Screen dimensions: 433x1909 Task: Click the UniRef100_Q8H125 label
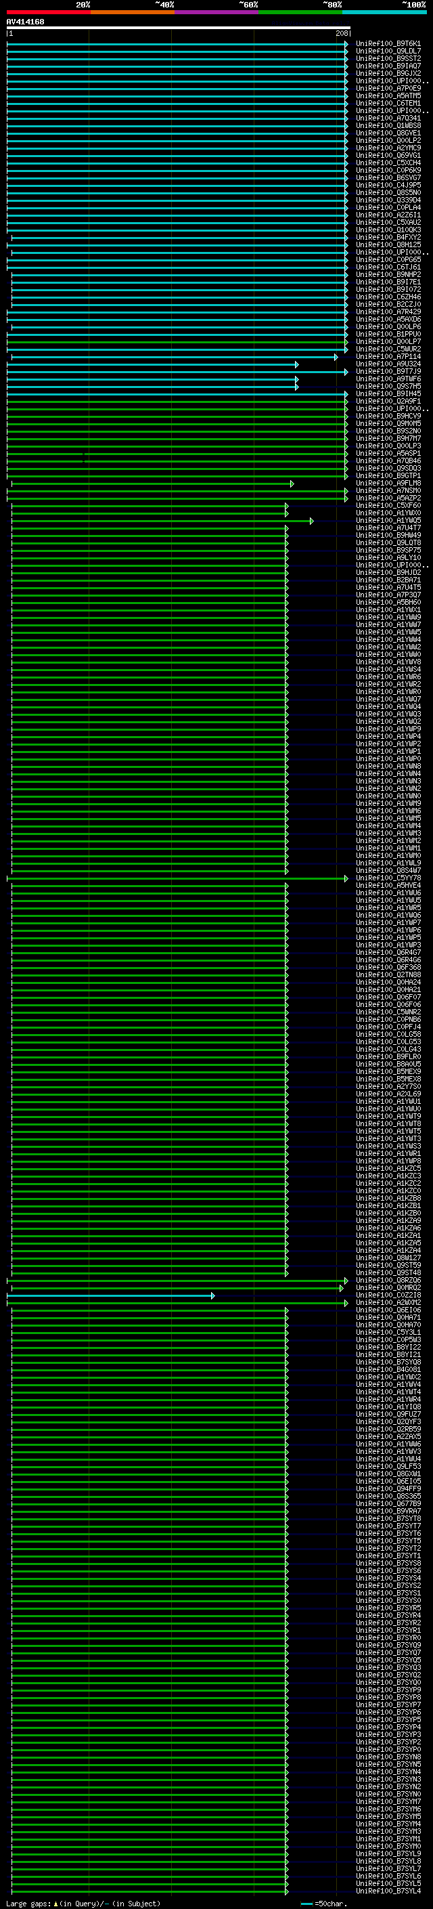[x=388, y=244]
